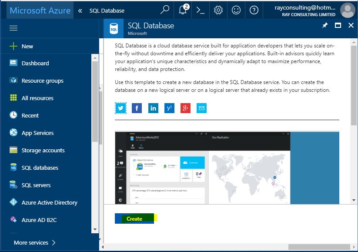
Task: Click the SQL databases icon
Action: point(13,167)
